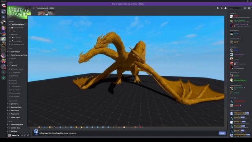Open the help icon
252x142 pixels.
tap(249, 8)
